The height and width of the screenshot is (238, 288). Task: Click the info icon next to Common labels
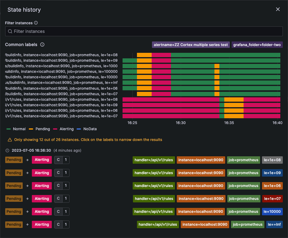[x=42, y=45]
